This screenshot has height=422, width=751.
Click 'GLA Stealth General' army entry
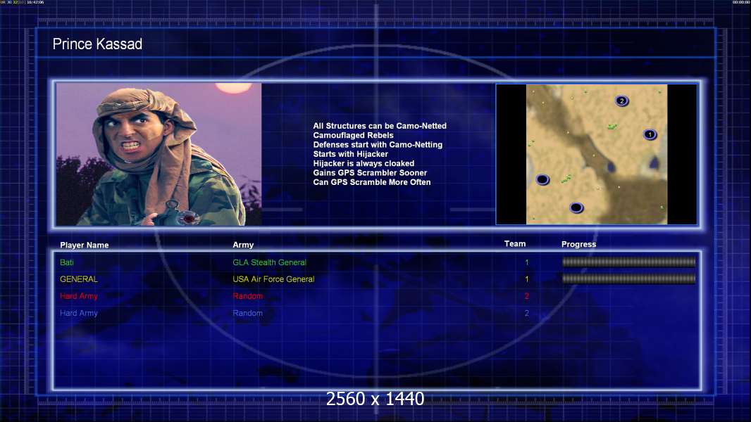click(x=269, y=262)
